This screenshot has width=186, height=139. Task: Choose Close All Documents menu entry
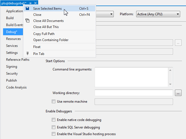pyautogui.click(x=60, y=21)
